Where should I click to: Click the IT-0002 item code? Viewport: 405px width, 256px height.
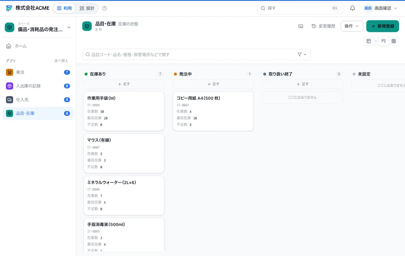[183, 105]
